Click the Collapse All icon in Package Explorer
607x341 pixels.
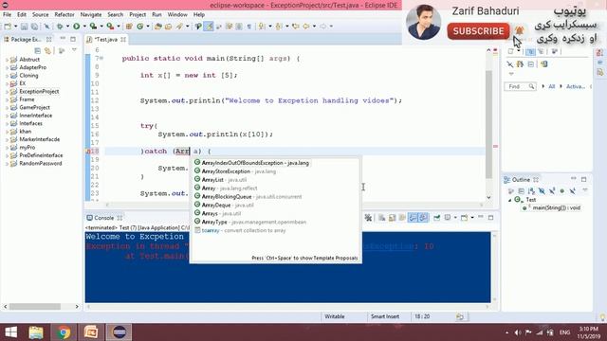[38, 50]
